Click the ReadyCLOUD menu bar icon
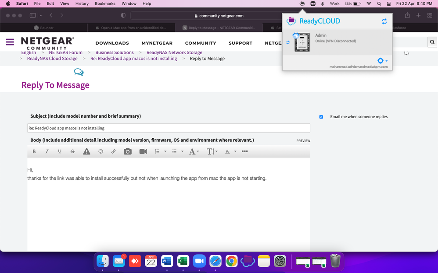438x273 pixels. point(302,3)
